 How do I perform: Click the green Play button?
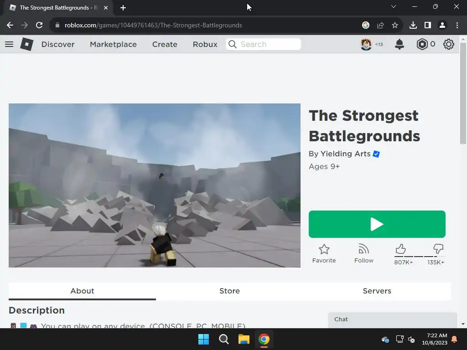377,224
